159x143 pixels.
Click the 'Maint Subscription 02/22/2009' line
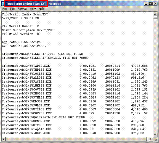29,30
